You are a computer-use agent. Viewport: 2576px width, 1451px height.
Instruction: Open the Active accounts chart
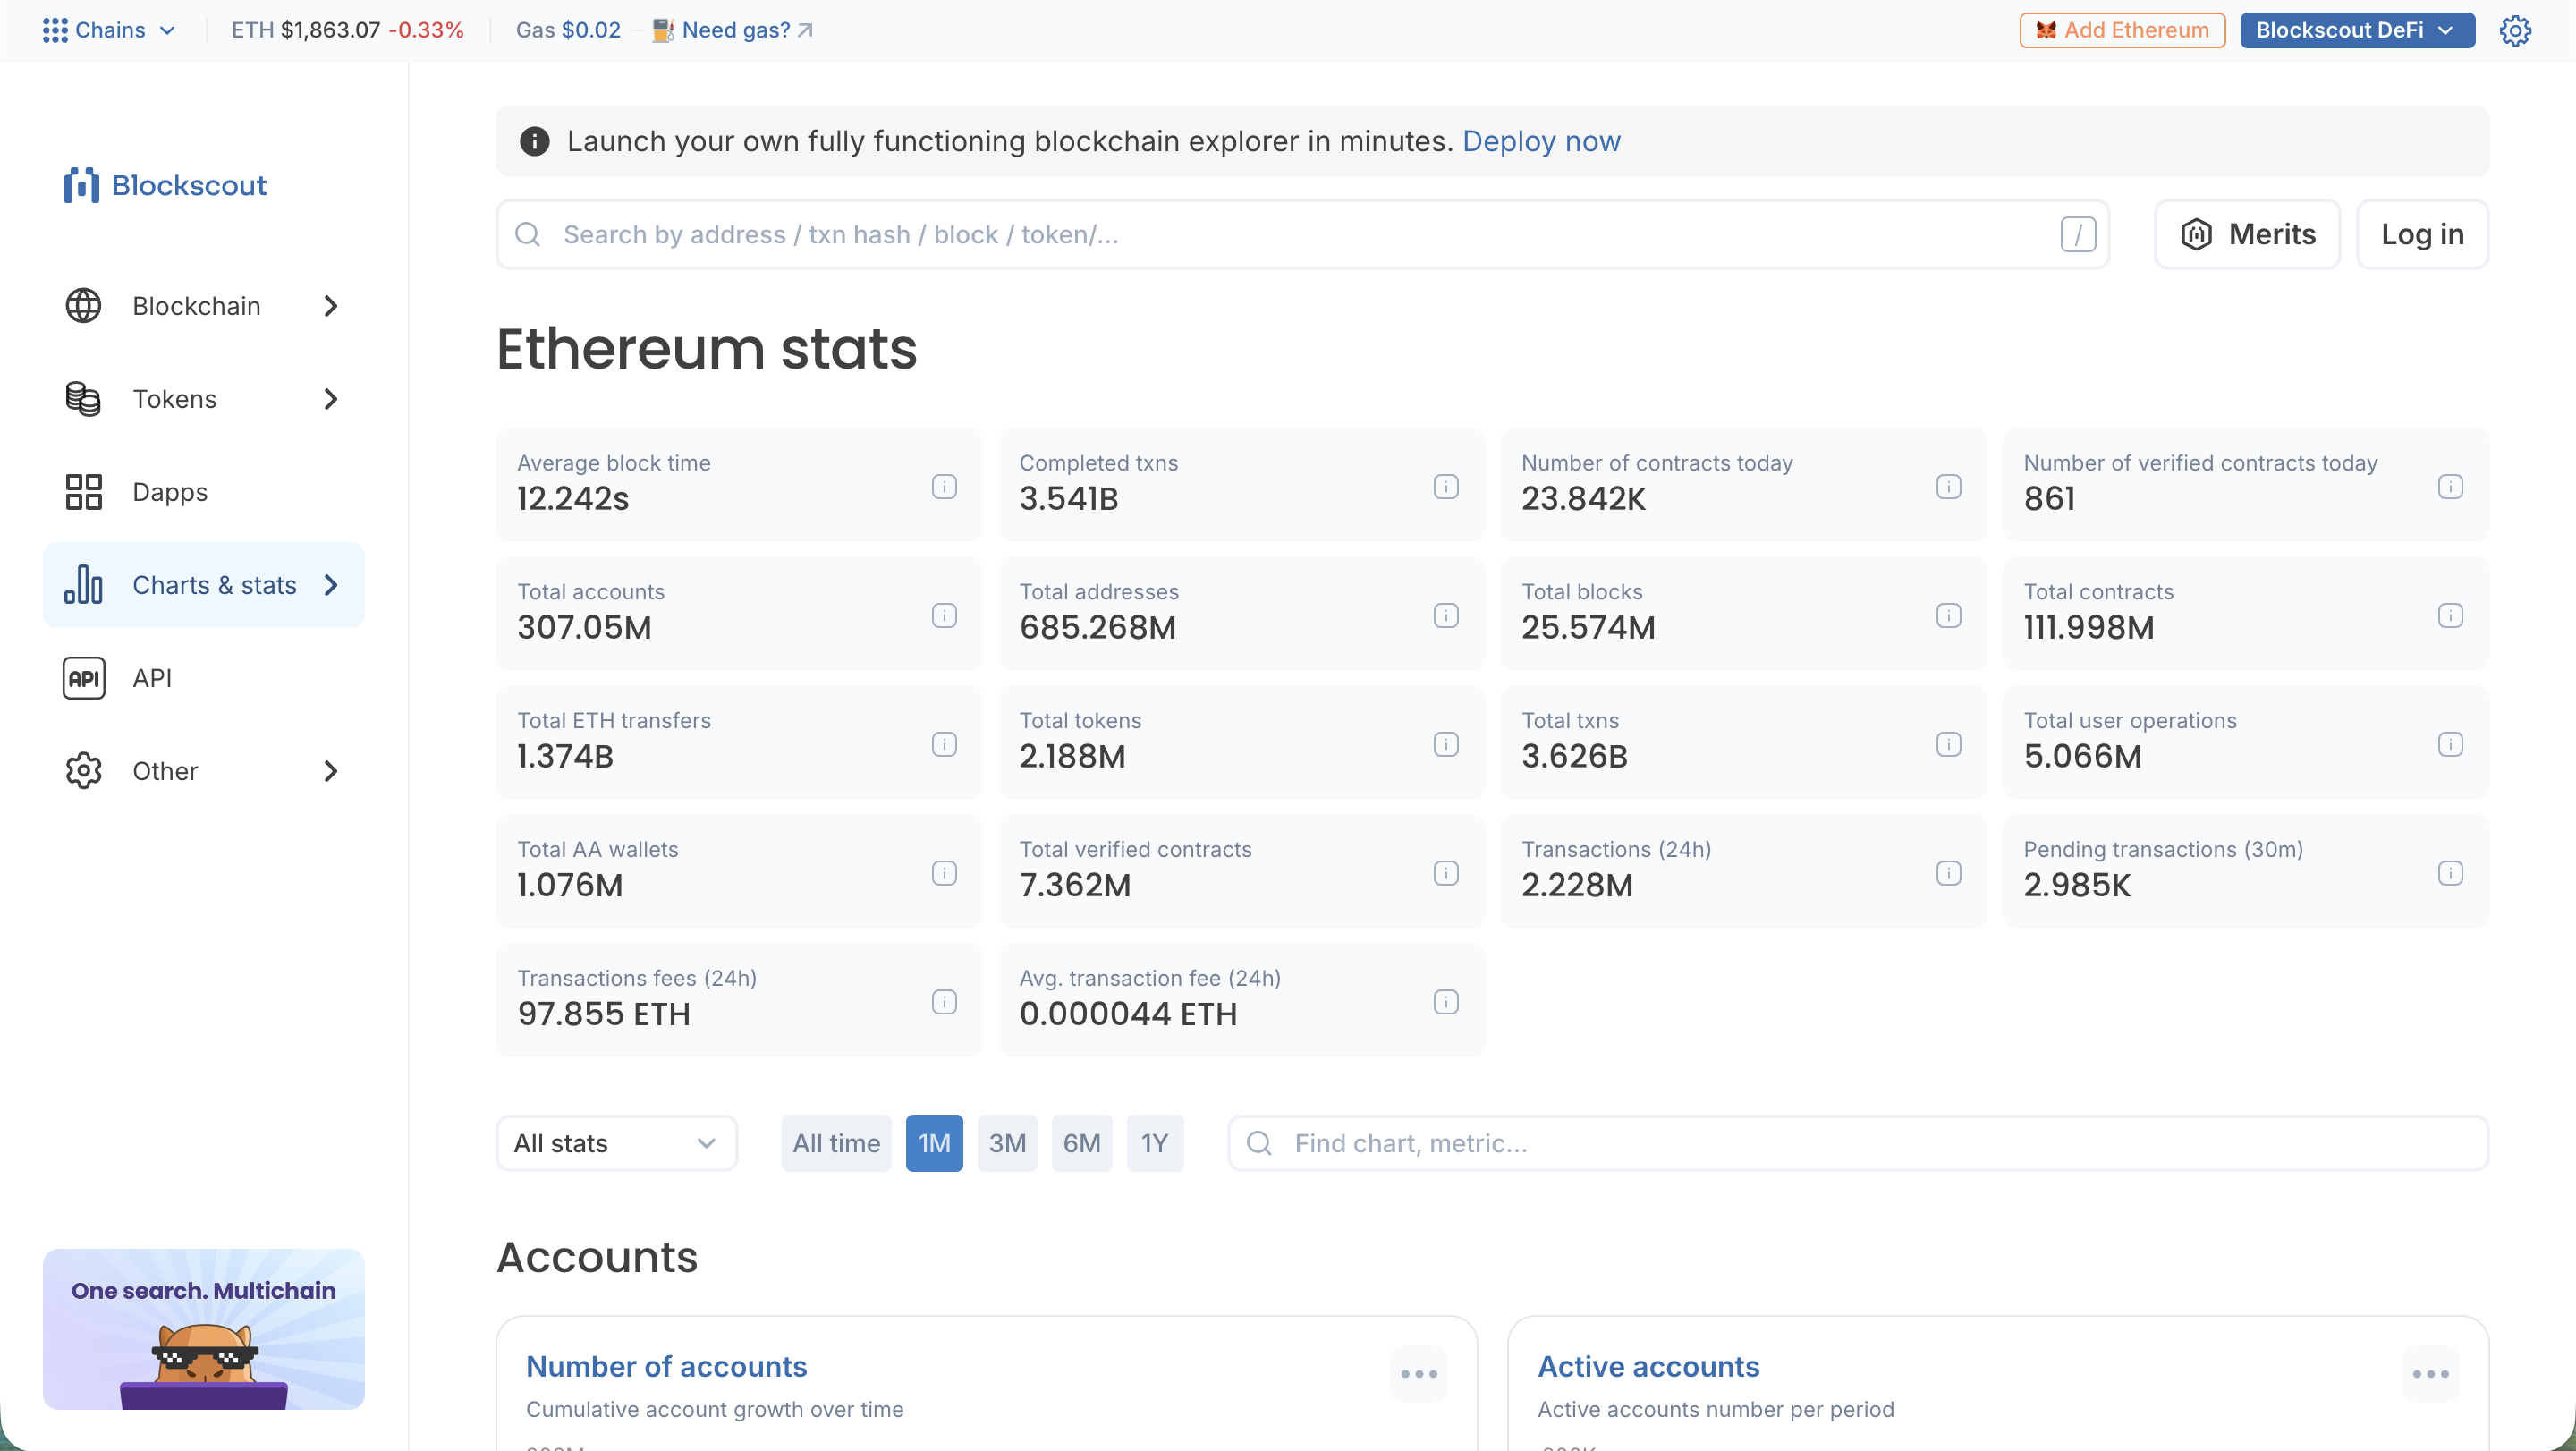(x=1648, y=1366)
